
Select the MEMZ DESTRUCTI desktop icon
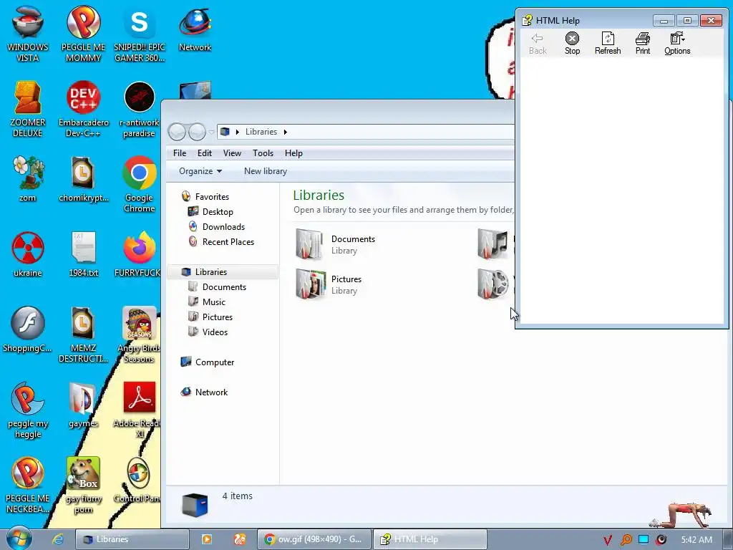(x=83, y=334)
